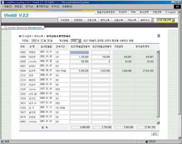Click the table scrollbar down arrow
The width and height of the screenshot is (182, 144).
(x=158, y=123)
